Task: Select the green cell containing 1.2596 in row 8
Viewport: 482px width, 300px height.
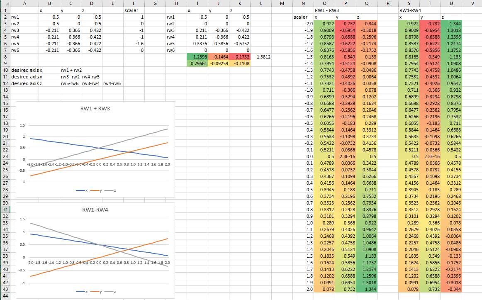Action: [197, 57]
